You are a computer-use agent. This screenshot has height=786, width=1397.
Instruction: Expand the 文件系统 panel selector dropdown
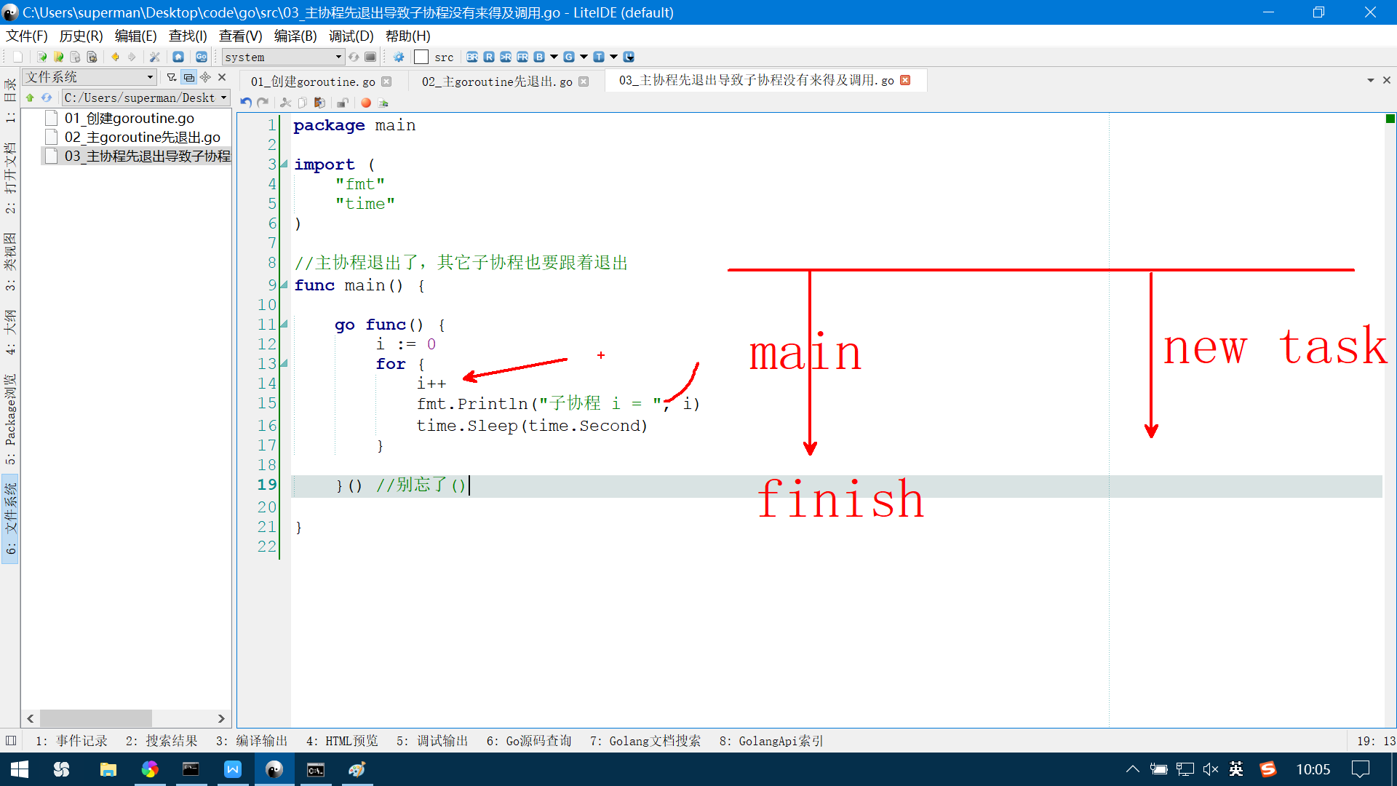(150, 77)
